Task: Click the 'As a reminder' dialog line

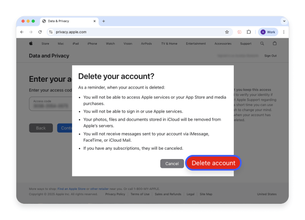Action: [122, 87]
